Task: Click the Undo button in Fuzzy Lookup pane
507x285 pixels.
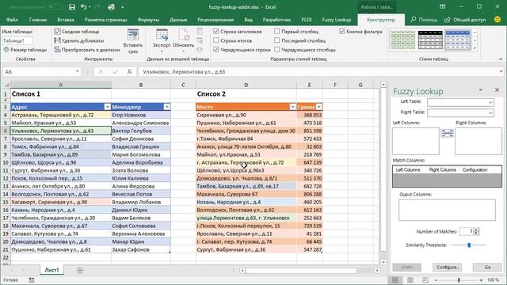Action: pos(406,268)
